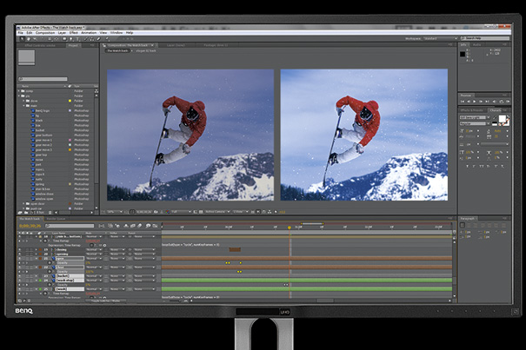Viewport: 526px width, 350px height.
Task: Collapse the pic folder in Project panel
Action: click(x=19, y=96)
